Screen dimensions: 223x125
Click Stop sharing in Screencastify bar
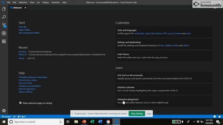(x=137, y=114)
